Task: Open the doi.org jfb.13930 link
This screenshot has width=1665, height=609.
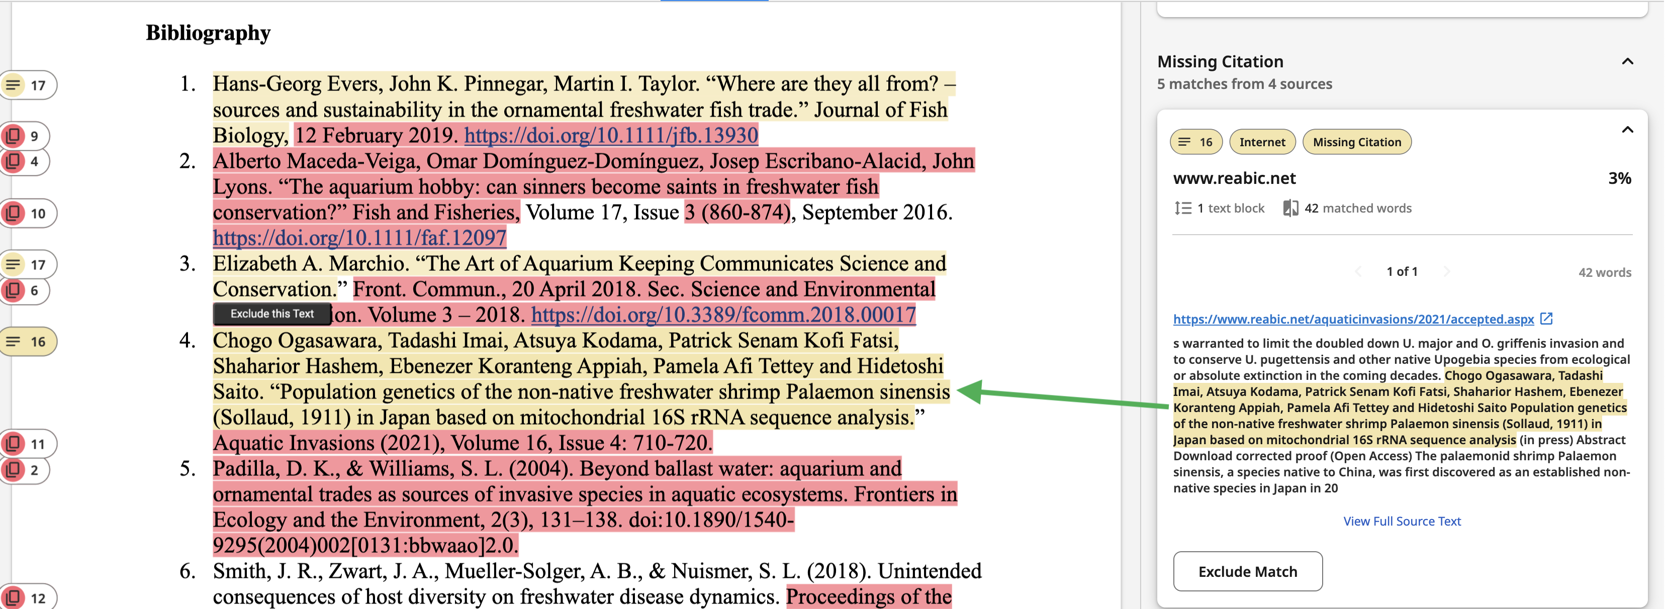Action: tap(610, 135)
